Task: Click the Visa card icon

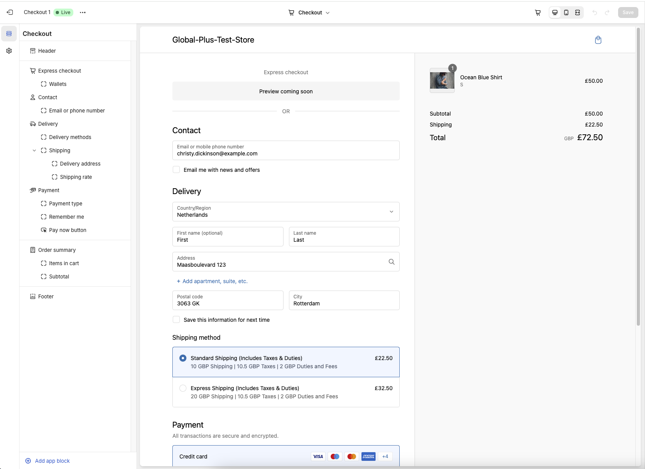Action: [318, 457]
